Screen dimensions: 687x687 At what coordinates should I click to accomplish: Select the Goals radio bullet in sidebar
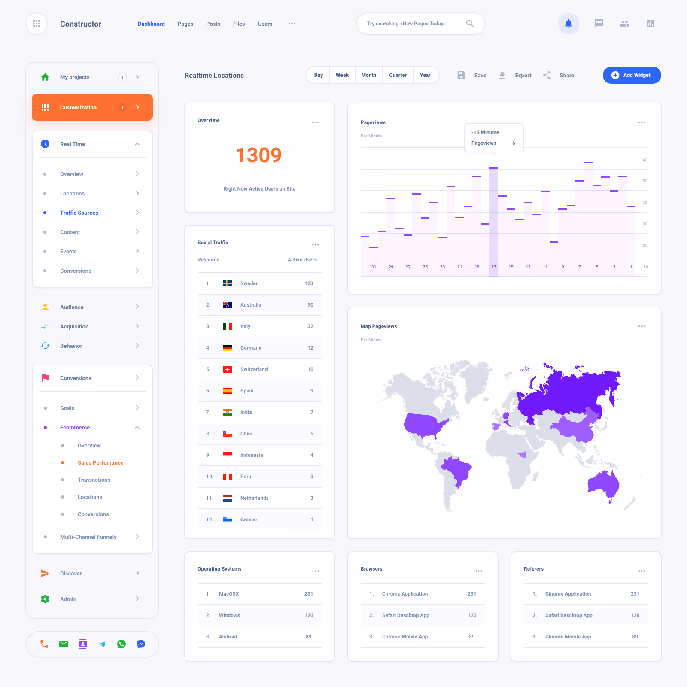pyautogui.click(x=46, y=408)
